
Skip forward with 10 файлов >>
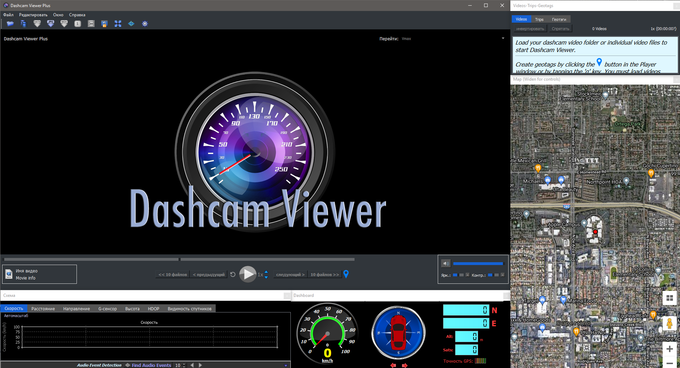click(x=325, y=275)
